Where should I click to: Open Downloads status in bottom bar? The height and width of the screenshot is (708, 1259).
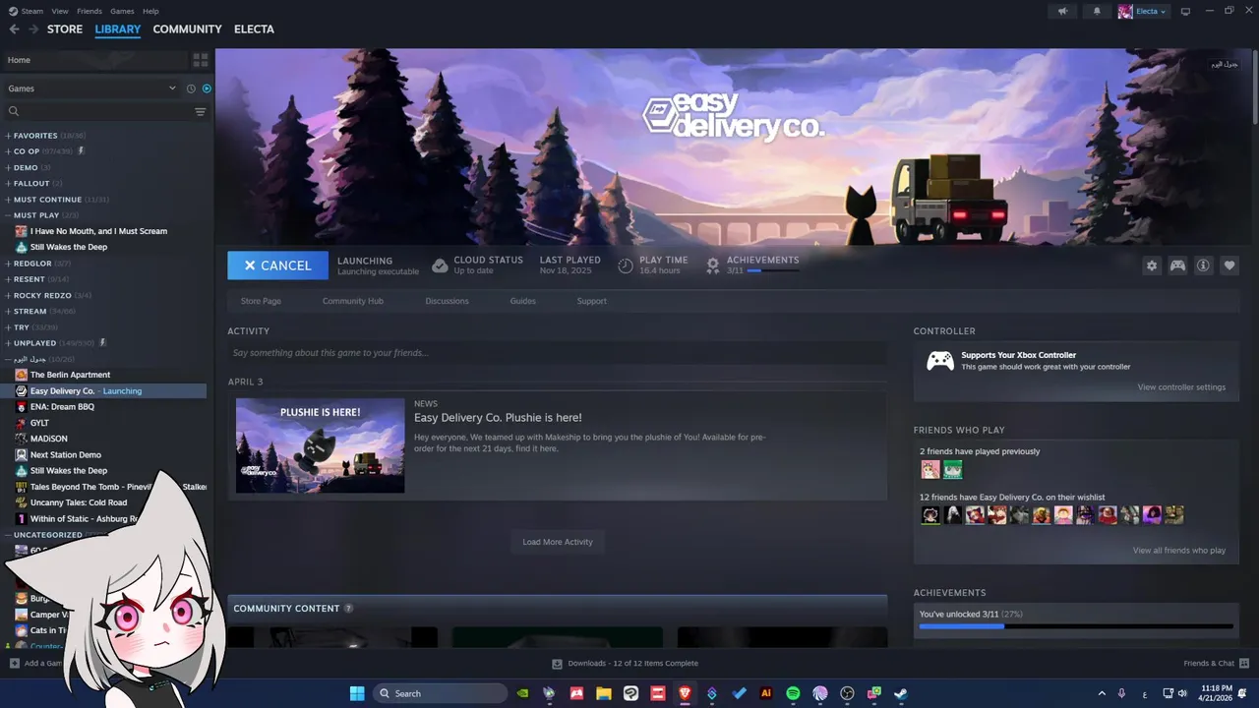626,664
